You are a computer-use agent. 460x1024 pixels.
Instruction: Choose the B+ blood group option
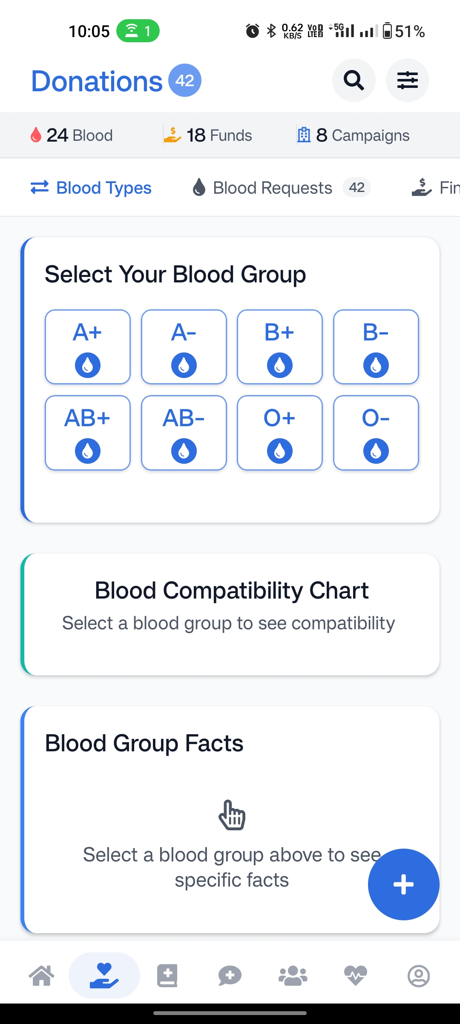(279, 346)
